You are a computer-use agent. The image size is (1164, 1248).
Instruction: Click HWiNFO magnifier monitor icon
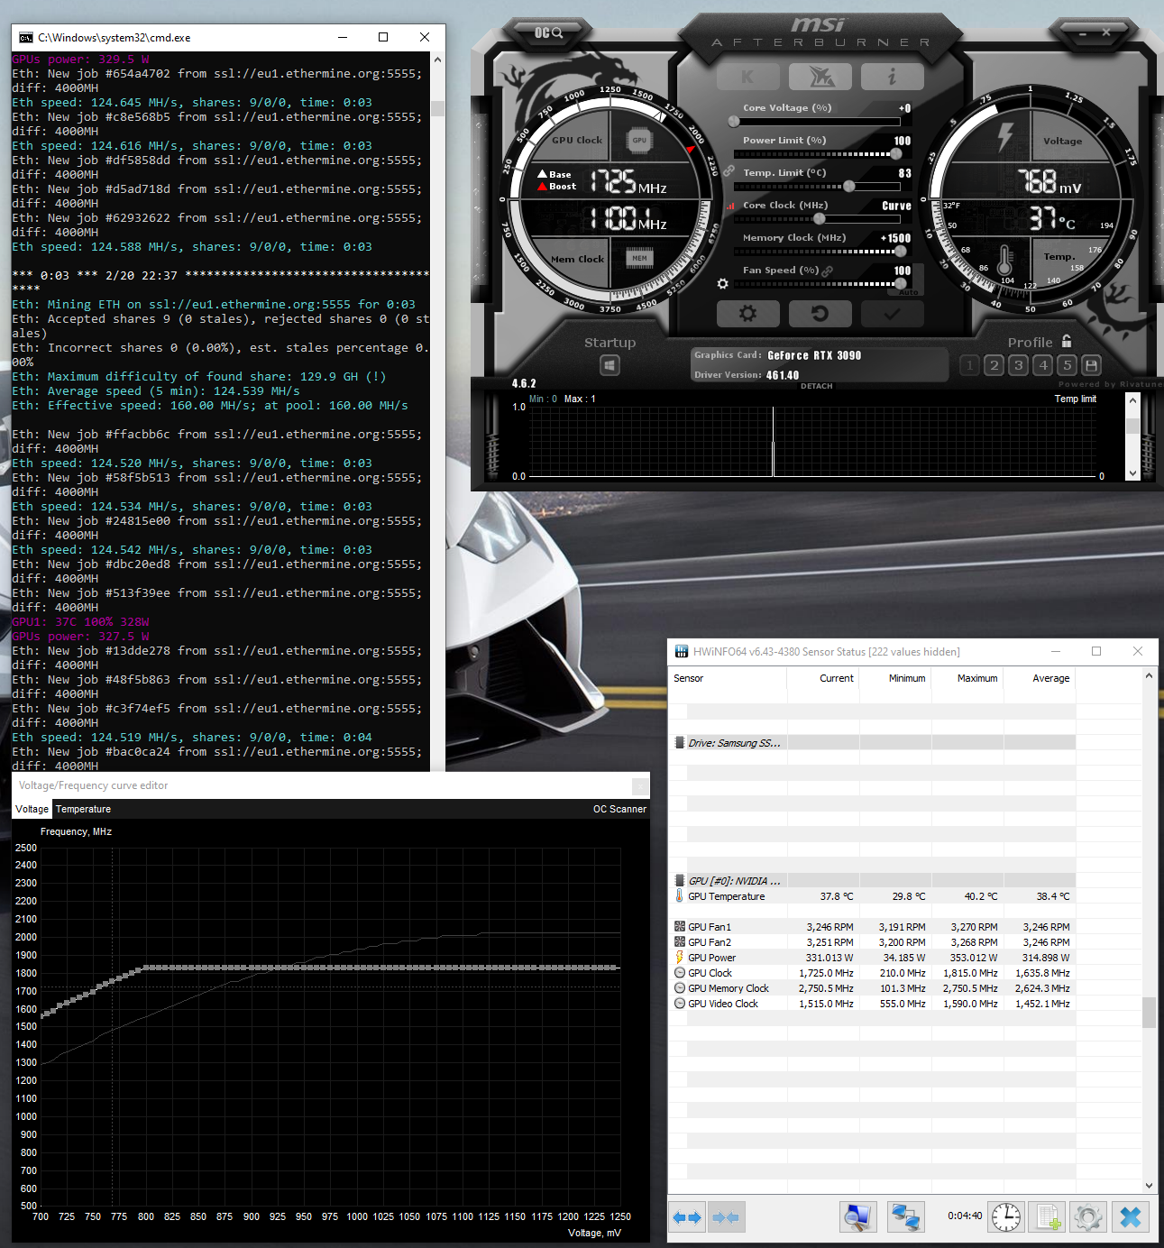tap(858, 1217)
